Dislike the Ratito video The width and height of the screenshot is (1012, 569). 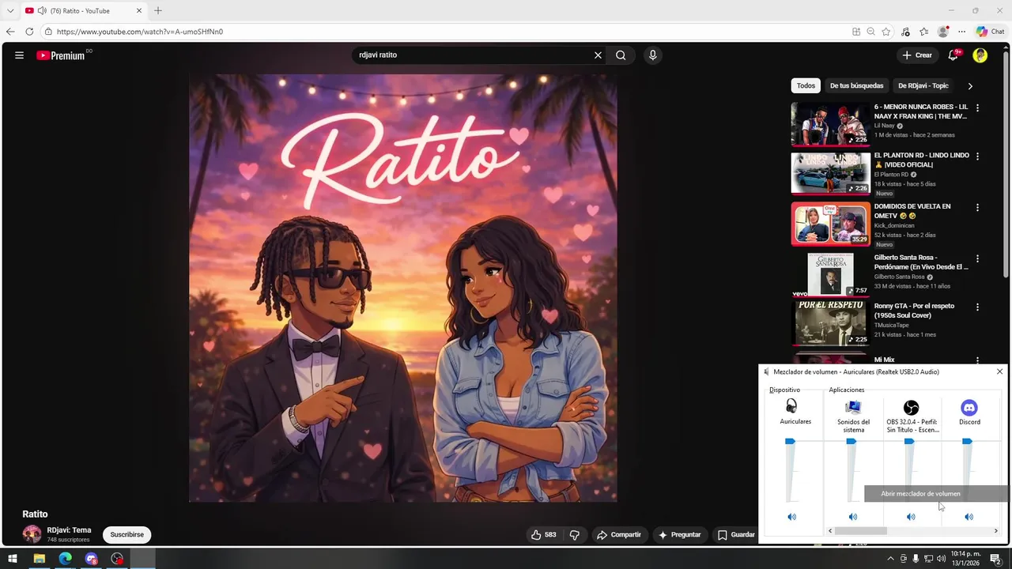point(575,535)
